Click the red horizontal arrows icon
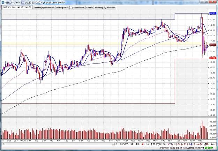The width and height of the screenshot is (218, 151). pyautogui.click(x=197, y=144)
